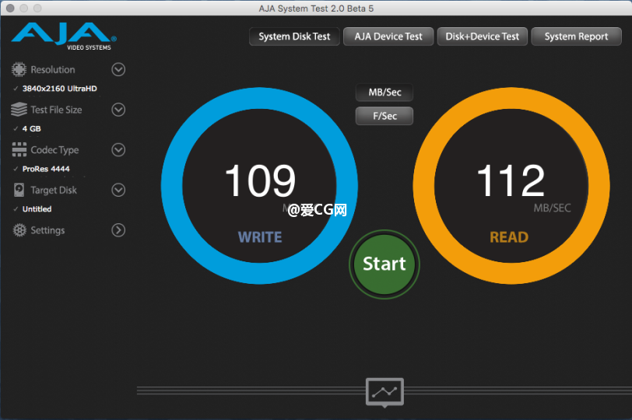The image size is (632, 420).
Task: Open the graph view icon at bottom
Action: pyautogui.click(x=384, y=392)
